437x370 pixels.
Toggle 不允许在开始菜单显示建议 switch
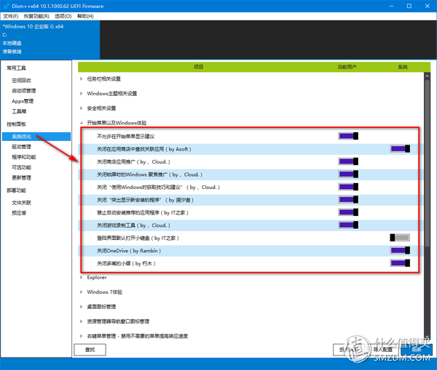coord(348,136)
